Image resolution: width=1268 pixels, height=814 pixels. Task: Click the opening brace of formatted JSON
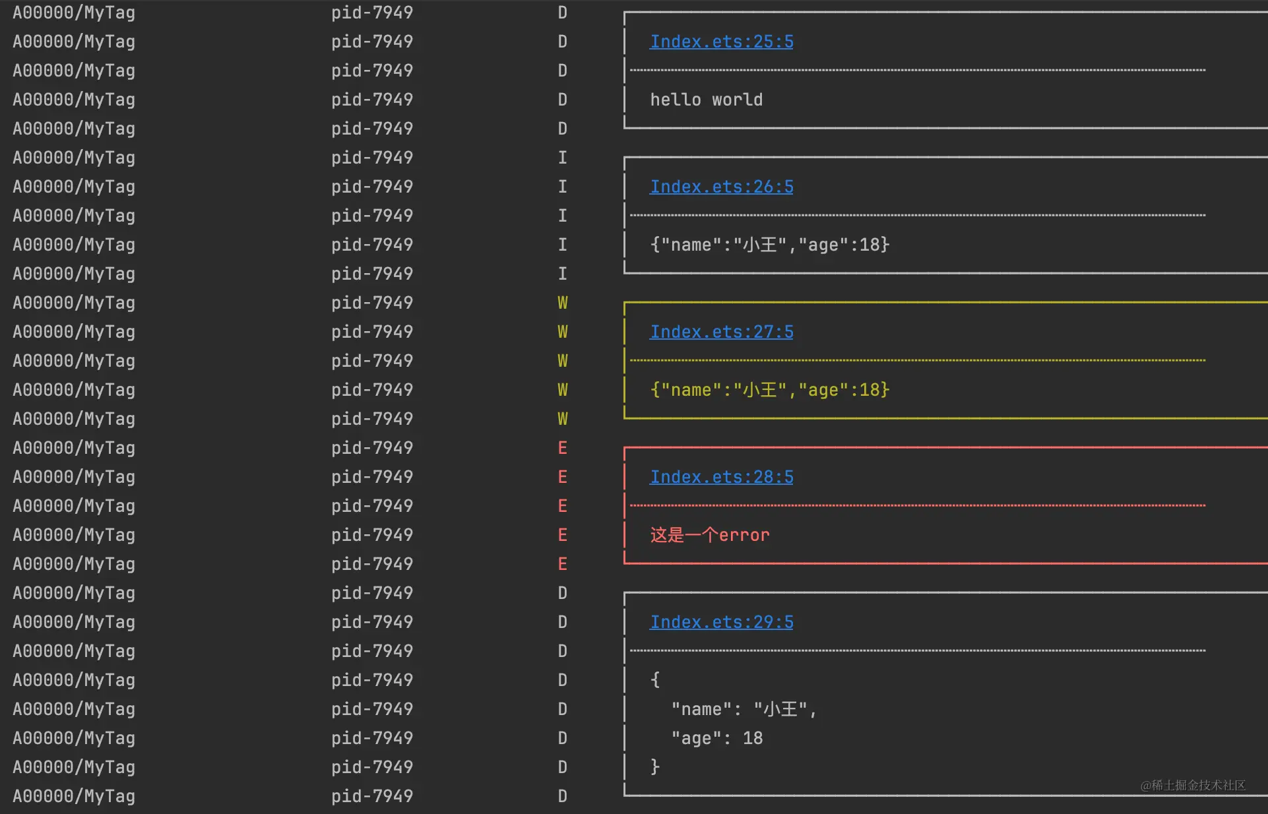[x=655, y=679]
